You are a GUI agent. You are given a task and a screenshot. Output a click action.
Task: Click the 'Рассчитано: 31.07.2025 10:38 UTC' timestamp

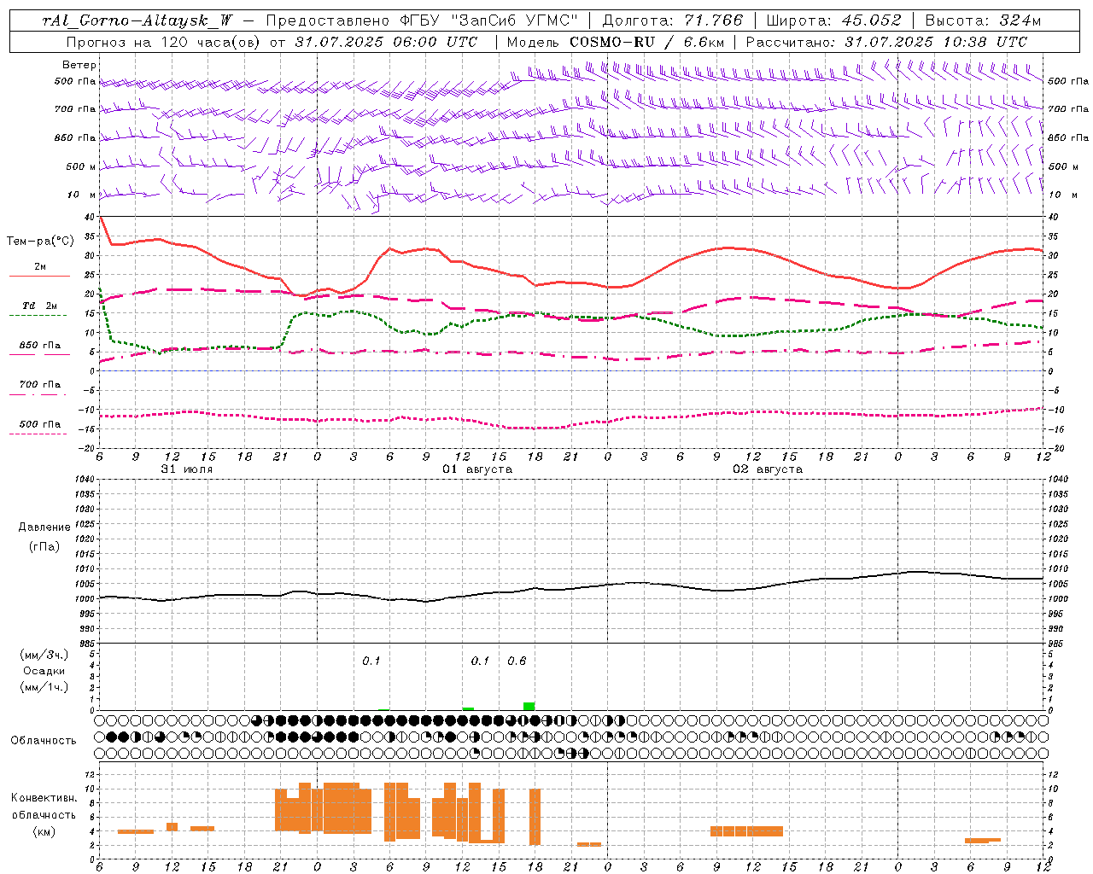[886, 42]
